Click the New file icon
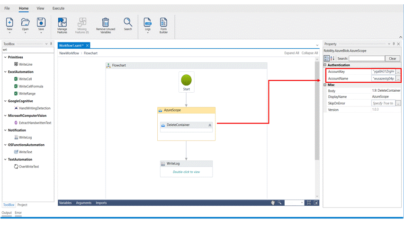The image size is (404, 227). (x=9, y=22)
